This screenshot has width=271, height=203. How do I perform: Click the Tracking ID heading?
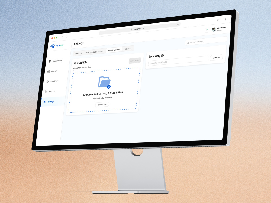coord(156,56)
